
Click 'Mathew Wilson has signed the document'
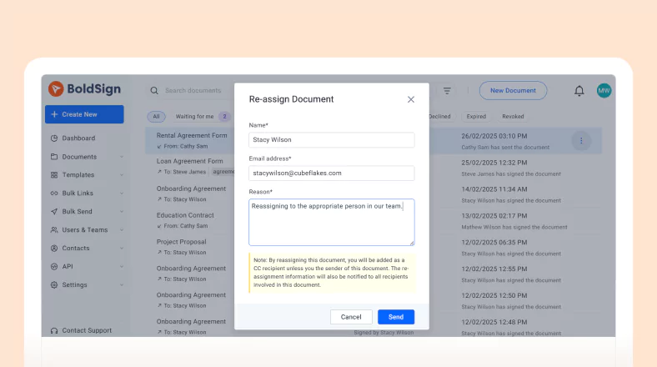[x=514, y=227]
